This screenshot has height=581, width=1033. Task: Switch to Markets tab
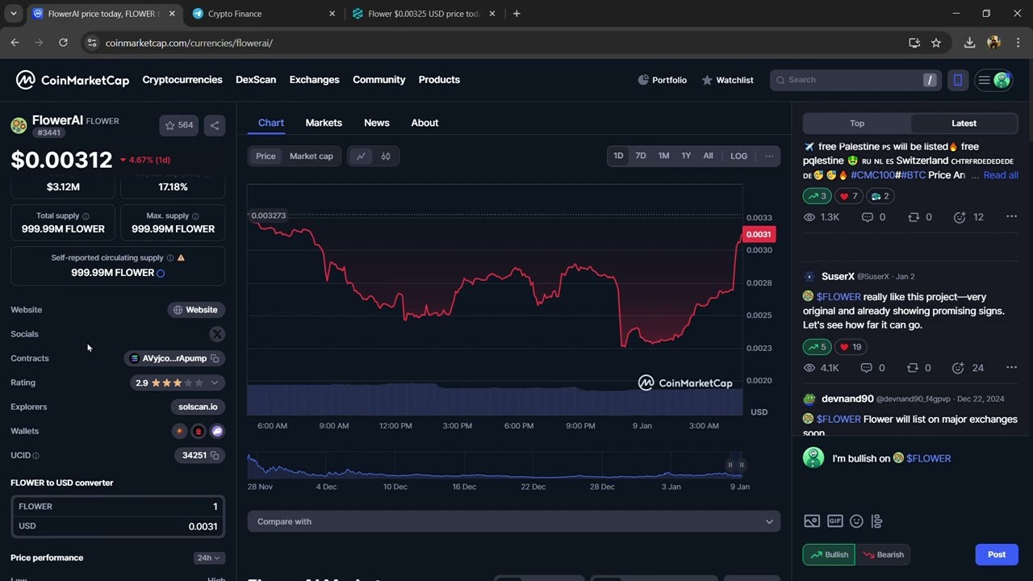[324, 123]
